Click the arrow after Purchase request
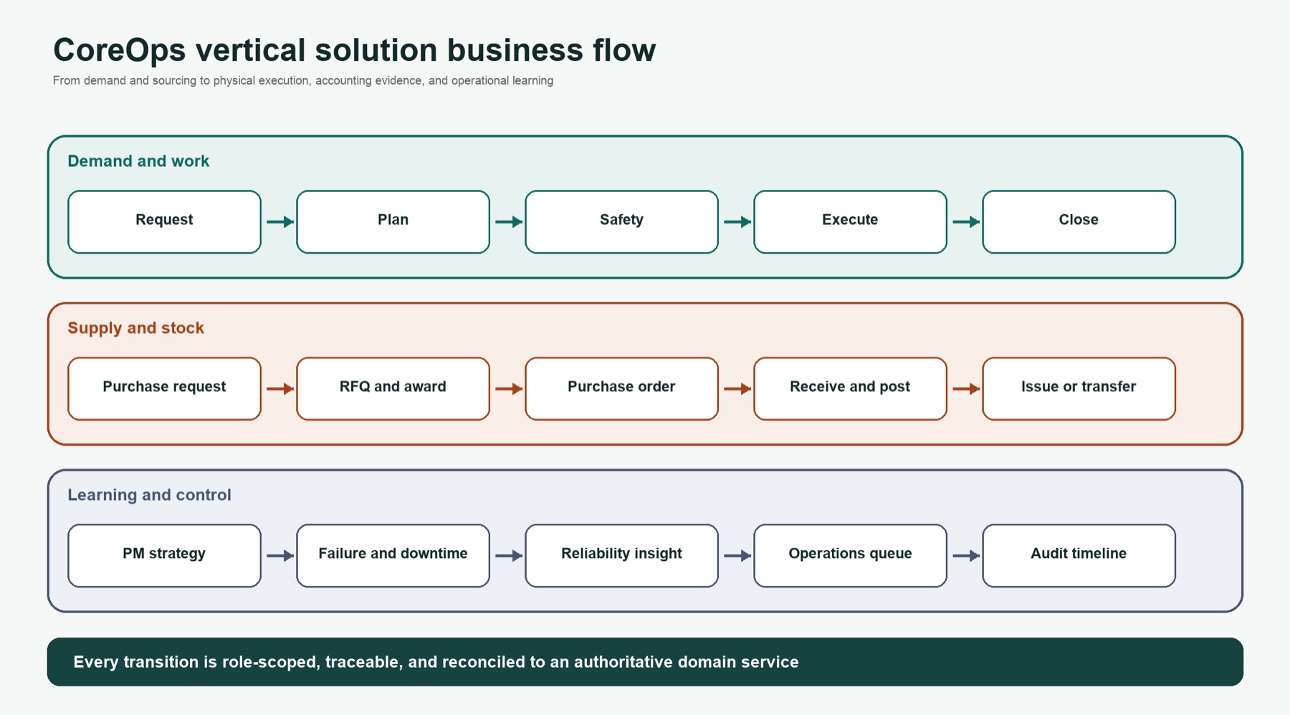This screenshot has height=715, width=1290. (x=279, y=388)
